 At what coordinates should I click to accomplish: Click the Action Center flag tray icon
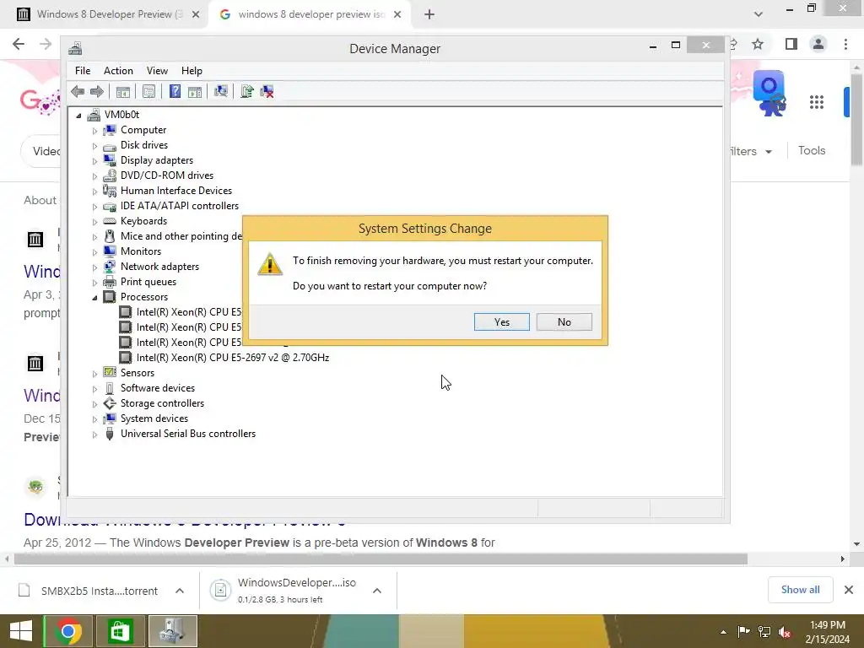[x=744, y=632]
